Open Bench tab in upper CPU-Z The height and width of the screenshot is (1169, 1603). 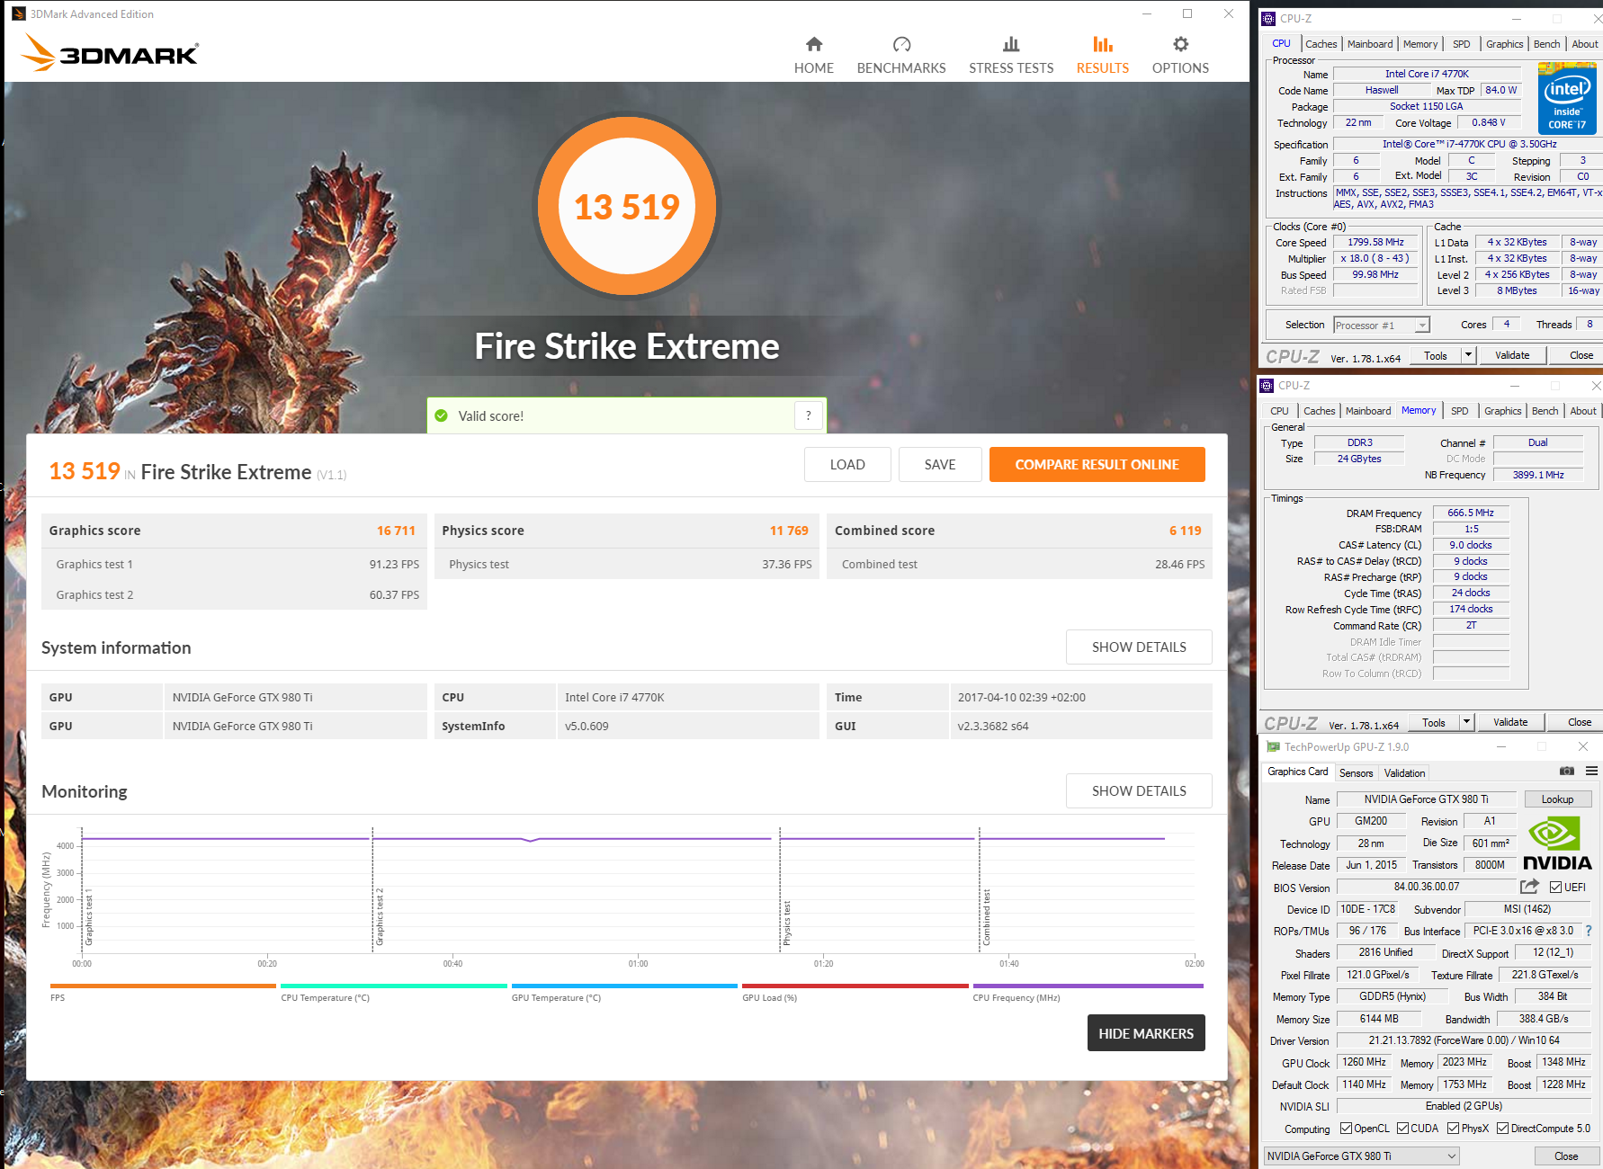coord(1546,44)
